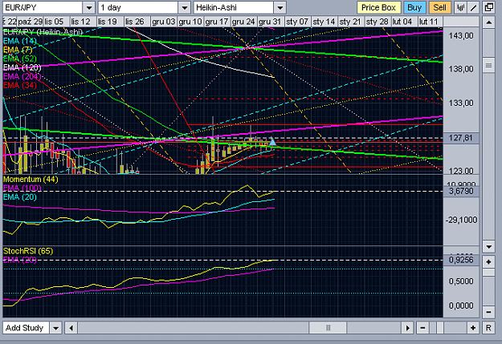Select the line drawing tool icon

473,7
